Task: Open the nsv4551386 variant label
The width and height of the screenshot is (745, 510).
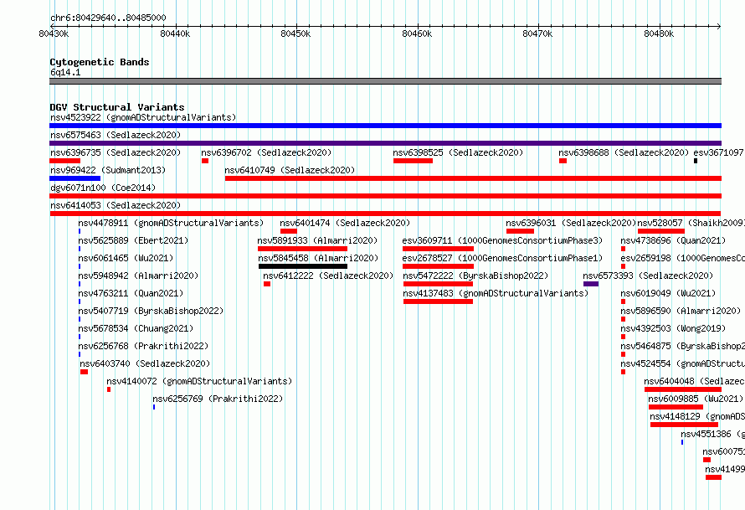Action: pos(712,434)
